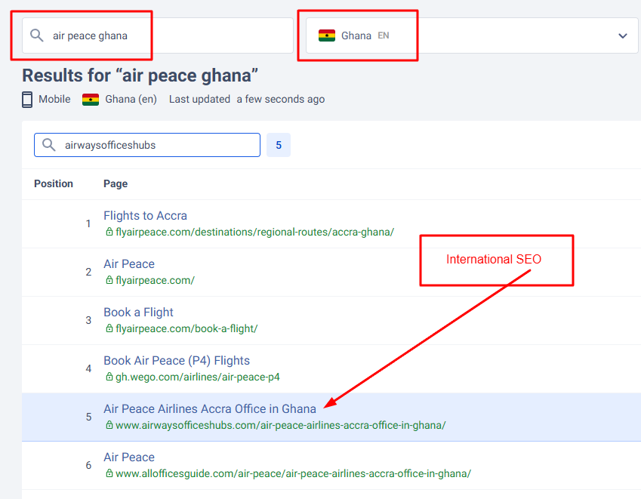Open the Flights to Accra result link
The height and width of the screenshot is (499, 641).
pos(145,215)
